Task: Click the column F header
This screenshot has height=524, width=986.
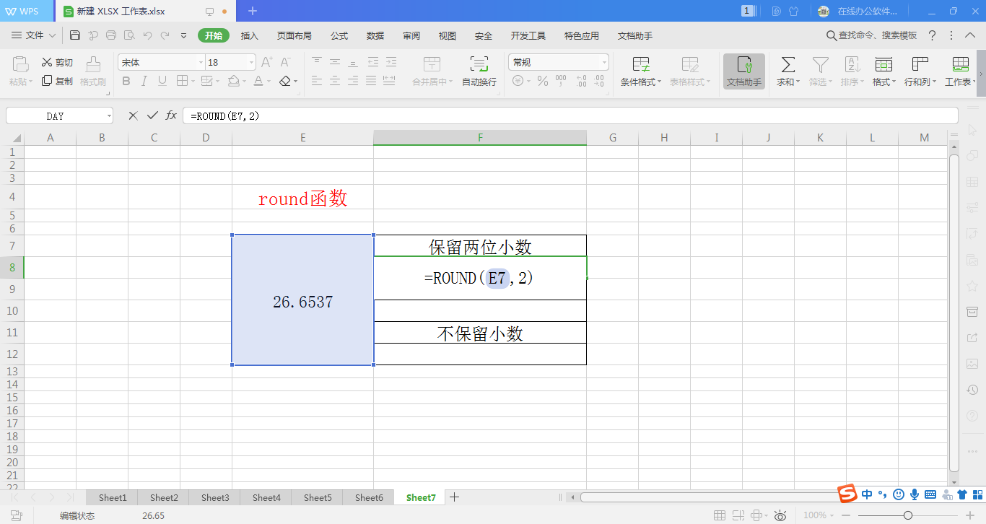Action: 480,137
